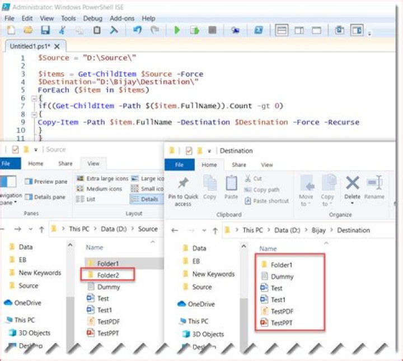Click the Redo arrow in ISE toolbar
Image resolution: width=403 pixels, height=361 pixels.
(x=154, y=30)
